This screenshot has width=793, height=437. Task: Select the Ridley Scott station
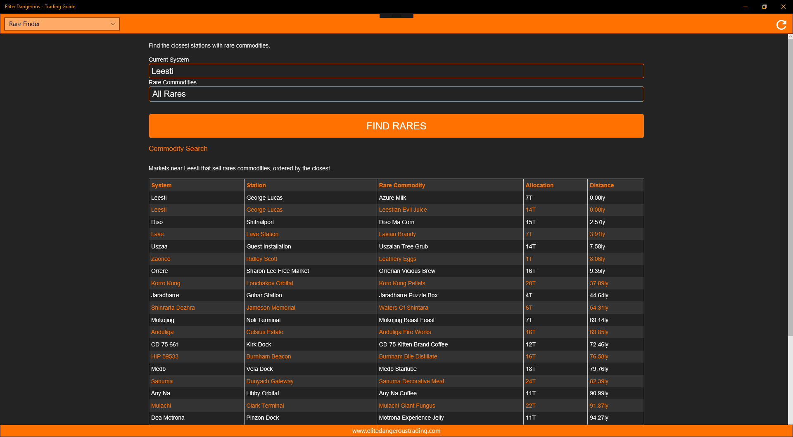tap(262, 259)
